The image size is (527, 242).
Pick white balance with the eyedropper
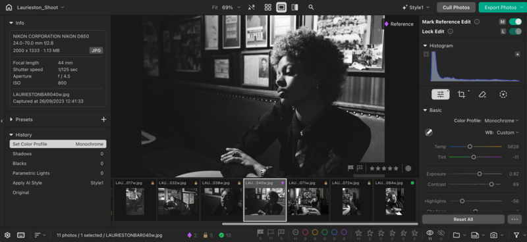(429, 133)
